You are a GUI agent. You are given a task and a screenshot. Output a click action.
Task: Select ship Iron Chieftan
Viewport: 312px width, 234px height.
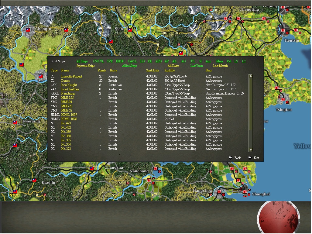click(x=70, y=89)
